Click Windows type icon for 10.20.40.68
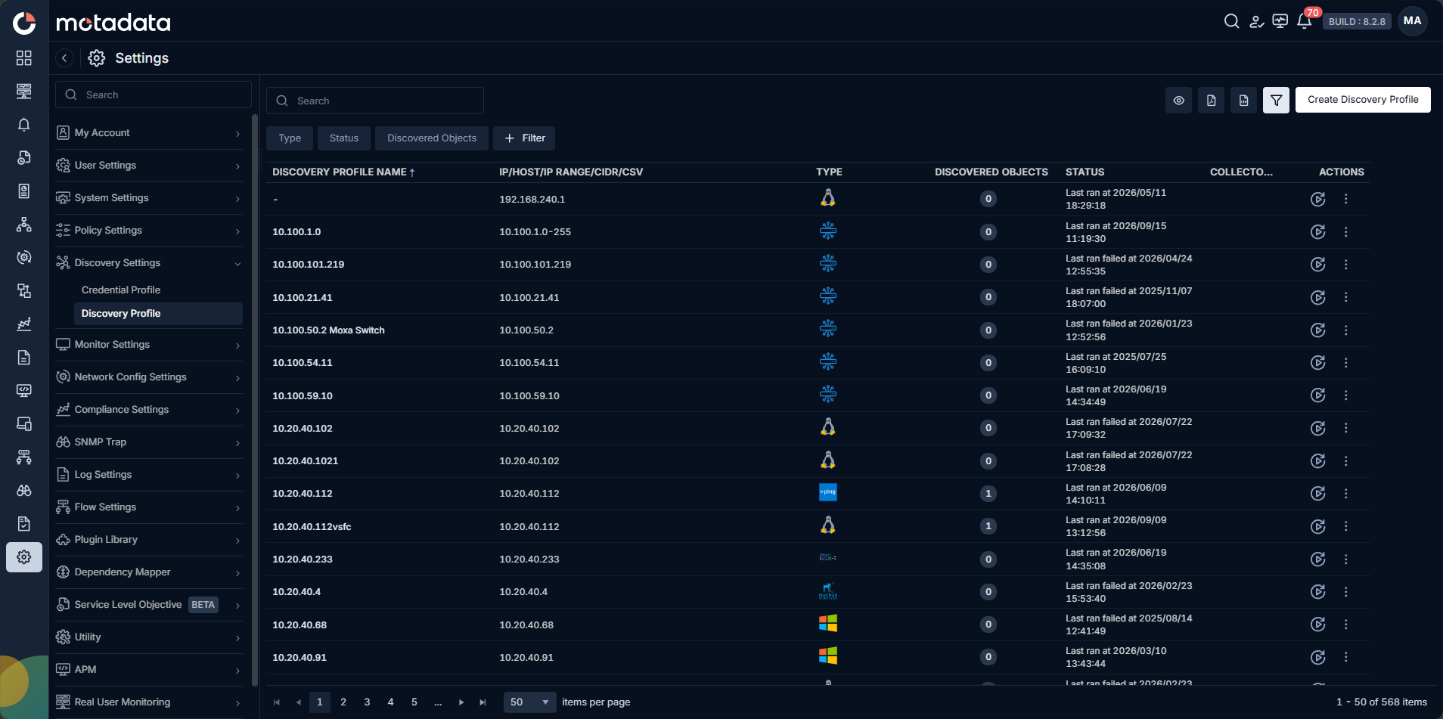Screen dimensions: 1443x719 click(x=828, y=623)
